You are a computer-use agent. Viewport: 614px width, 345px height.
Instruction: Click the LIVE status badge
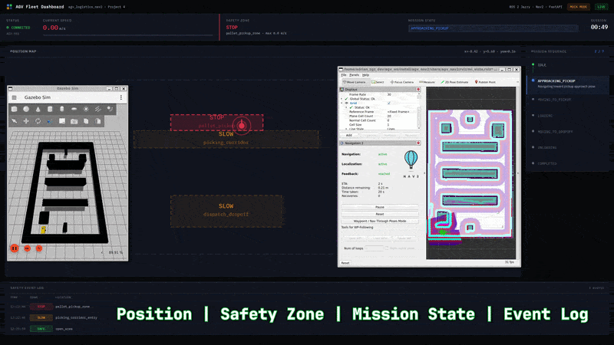click(x=601, y=7)
